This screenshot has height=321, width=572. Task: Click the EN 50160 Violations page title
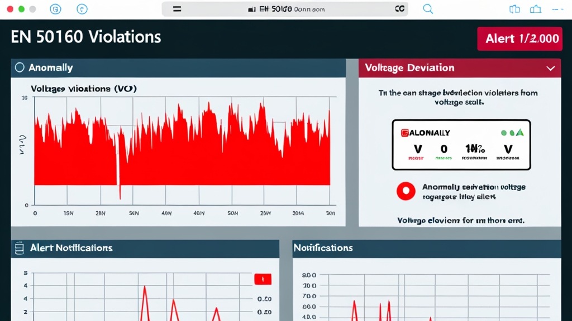86,37
